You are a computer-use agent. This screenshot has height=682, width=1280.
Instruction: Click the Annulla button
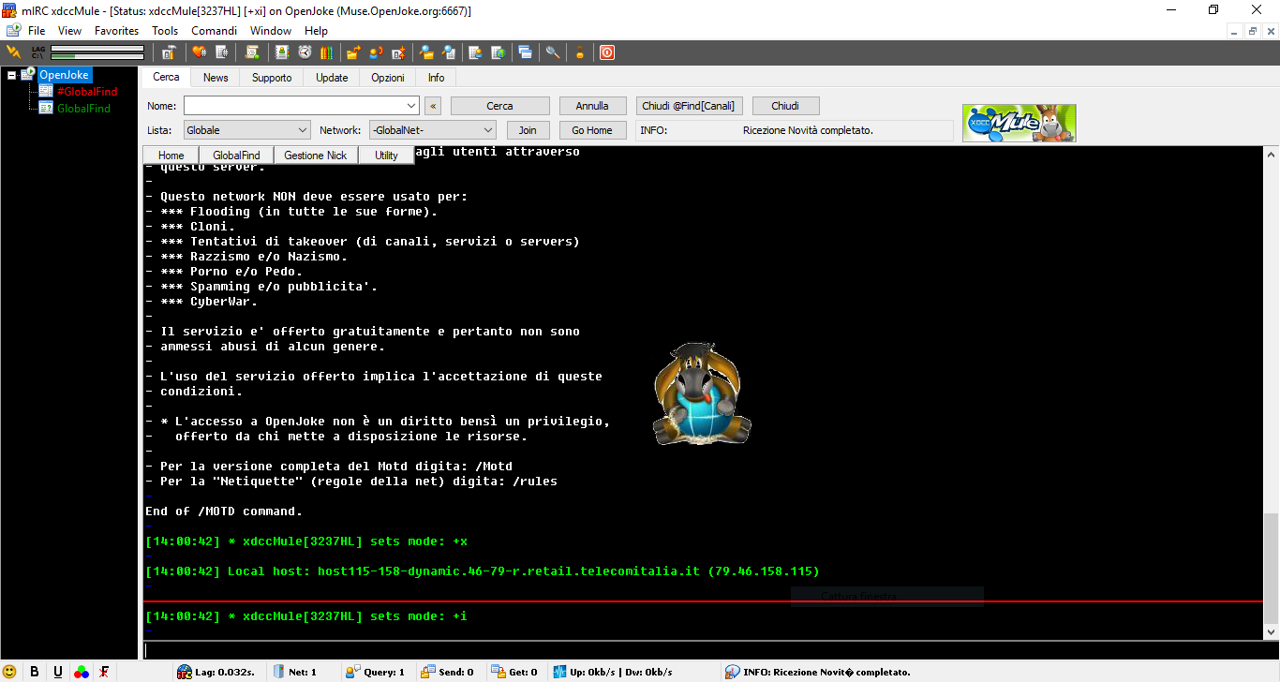592,106
